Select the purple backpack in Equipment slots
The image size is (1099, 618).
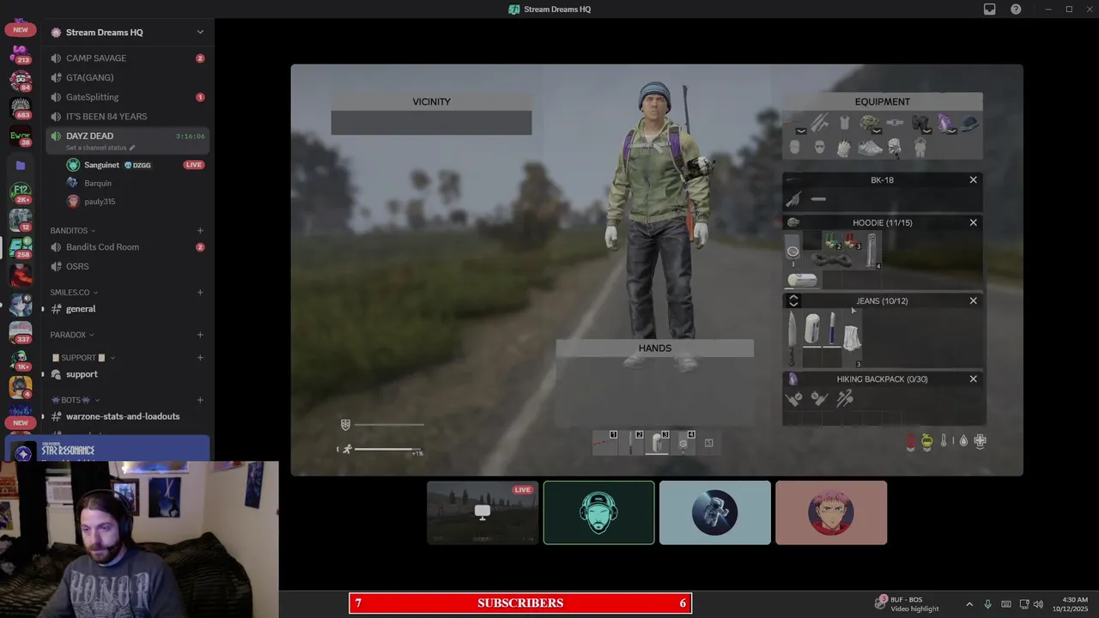pos(945,124)
